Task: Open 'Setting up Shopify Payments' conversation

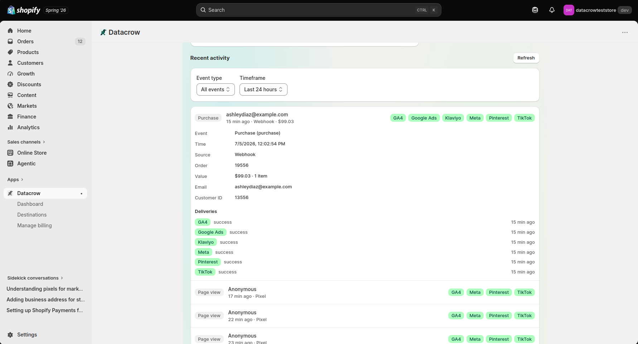Action: 45,310
